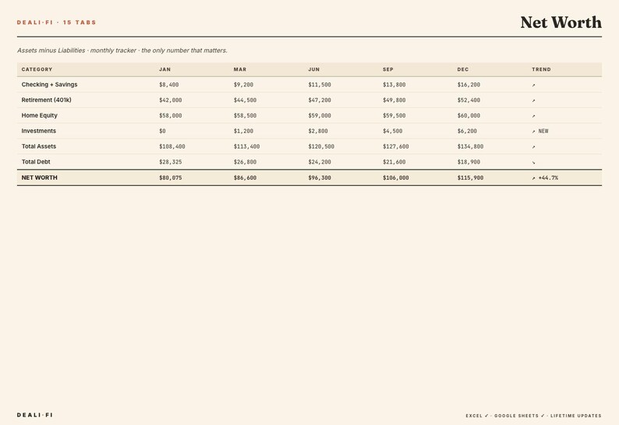The image size is (619, 425).
Task: Click the Assets minus Liabilities subtitle text
Action: coord(122,51)
